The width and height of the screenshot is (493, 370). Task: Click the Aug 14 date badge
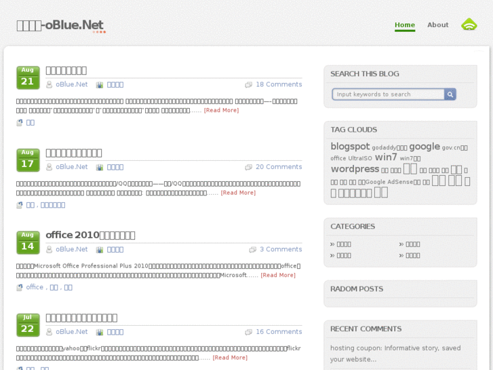point(28,243)
